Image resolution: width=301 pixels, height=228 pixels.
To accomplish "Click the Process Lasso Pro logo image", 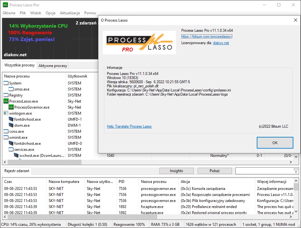I will pyautogui.click(x=139, y=42).
